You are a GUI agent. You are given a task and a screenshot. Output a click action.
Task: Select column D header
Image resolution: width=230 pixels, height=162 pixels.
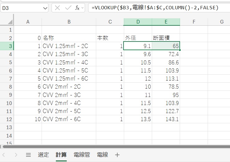tap(138, 22)
